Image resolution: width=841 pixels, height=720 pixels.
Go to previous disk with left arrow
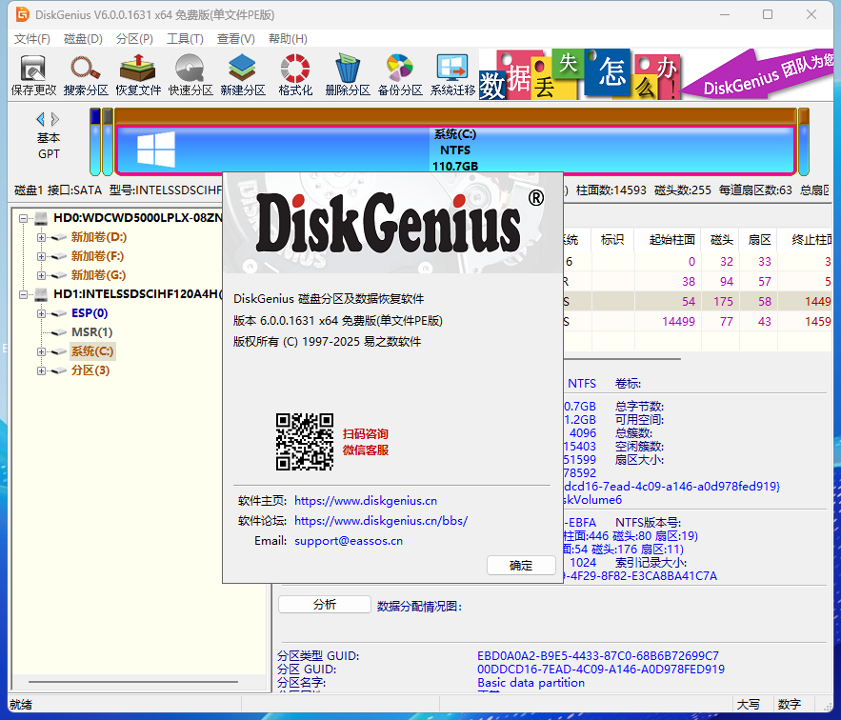click(x=40, y=119)
